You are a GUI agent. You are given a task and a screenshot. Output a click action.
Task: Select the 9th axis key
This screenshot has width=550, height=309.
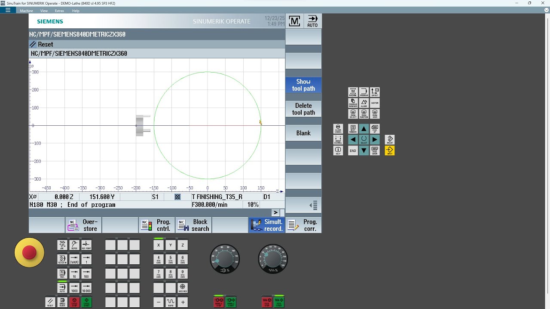pyautogui.click(x=183, y=273)
